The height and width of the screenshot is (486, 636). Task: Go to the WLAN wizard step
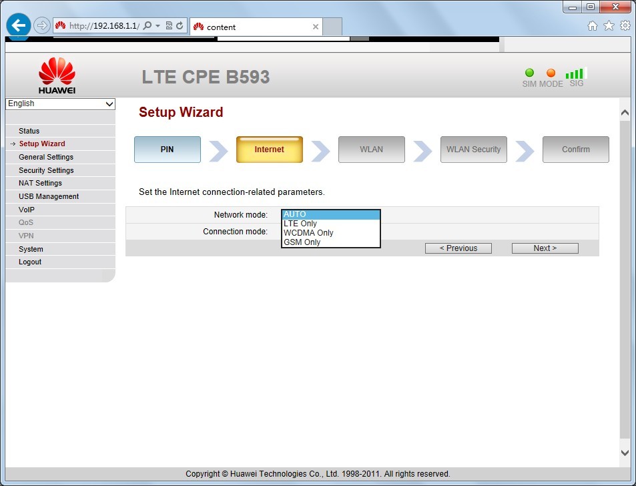point(371,150)
